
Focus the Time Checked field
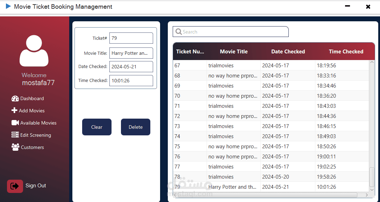click(x=131, y=81)
